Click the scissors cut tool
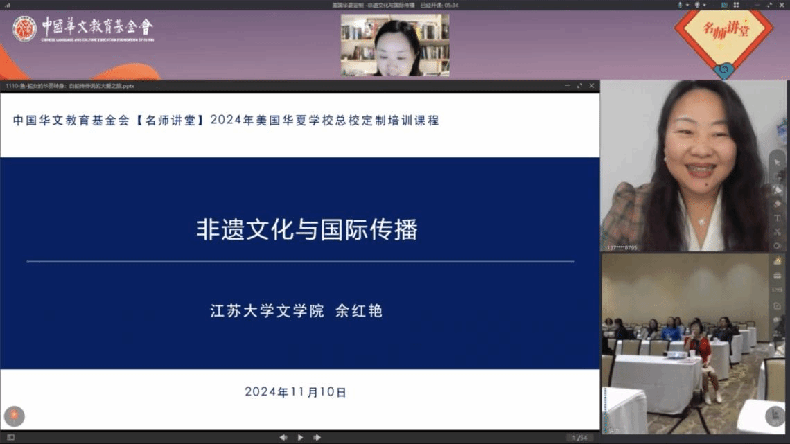Image resolution: width=790 pixels, height=444 pixels. pos(778,232)
